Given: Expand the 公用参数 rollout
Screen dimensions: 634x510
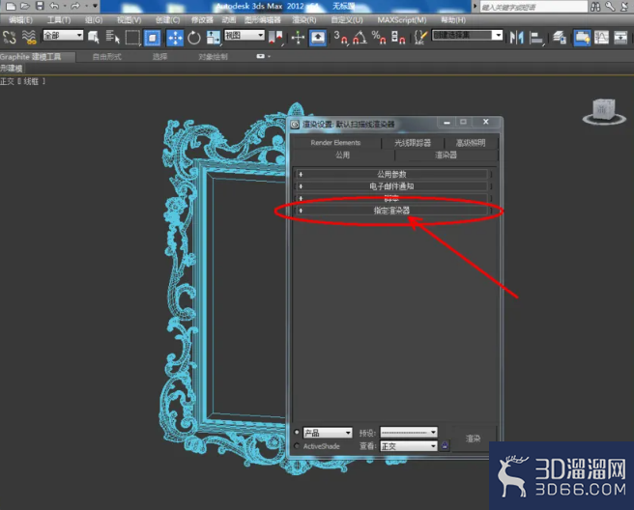Looking at the screenshot, I should tap(391, 174).
